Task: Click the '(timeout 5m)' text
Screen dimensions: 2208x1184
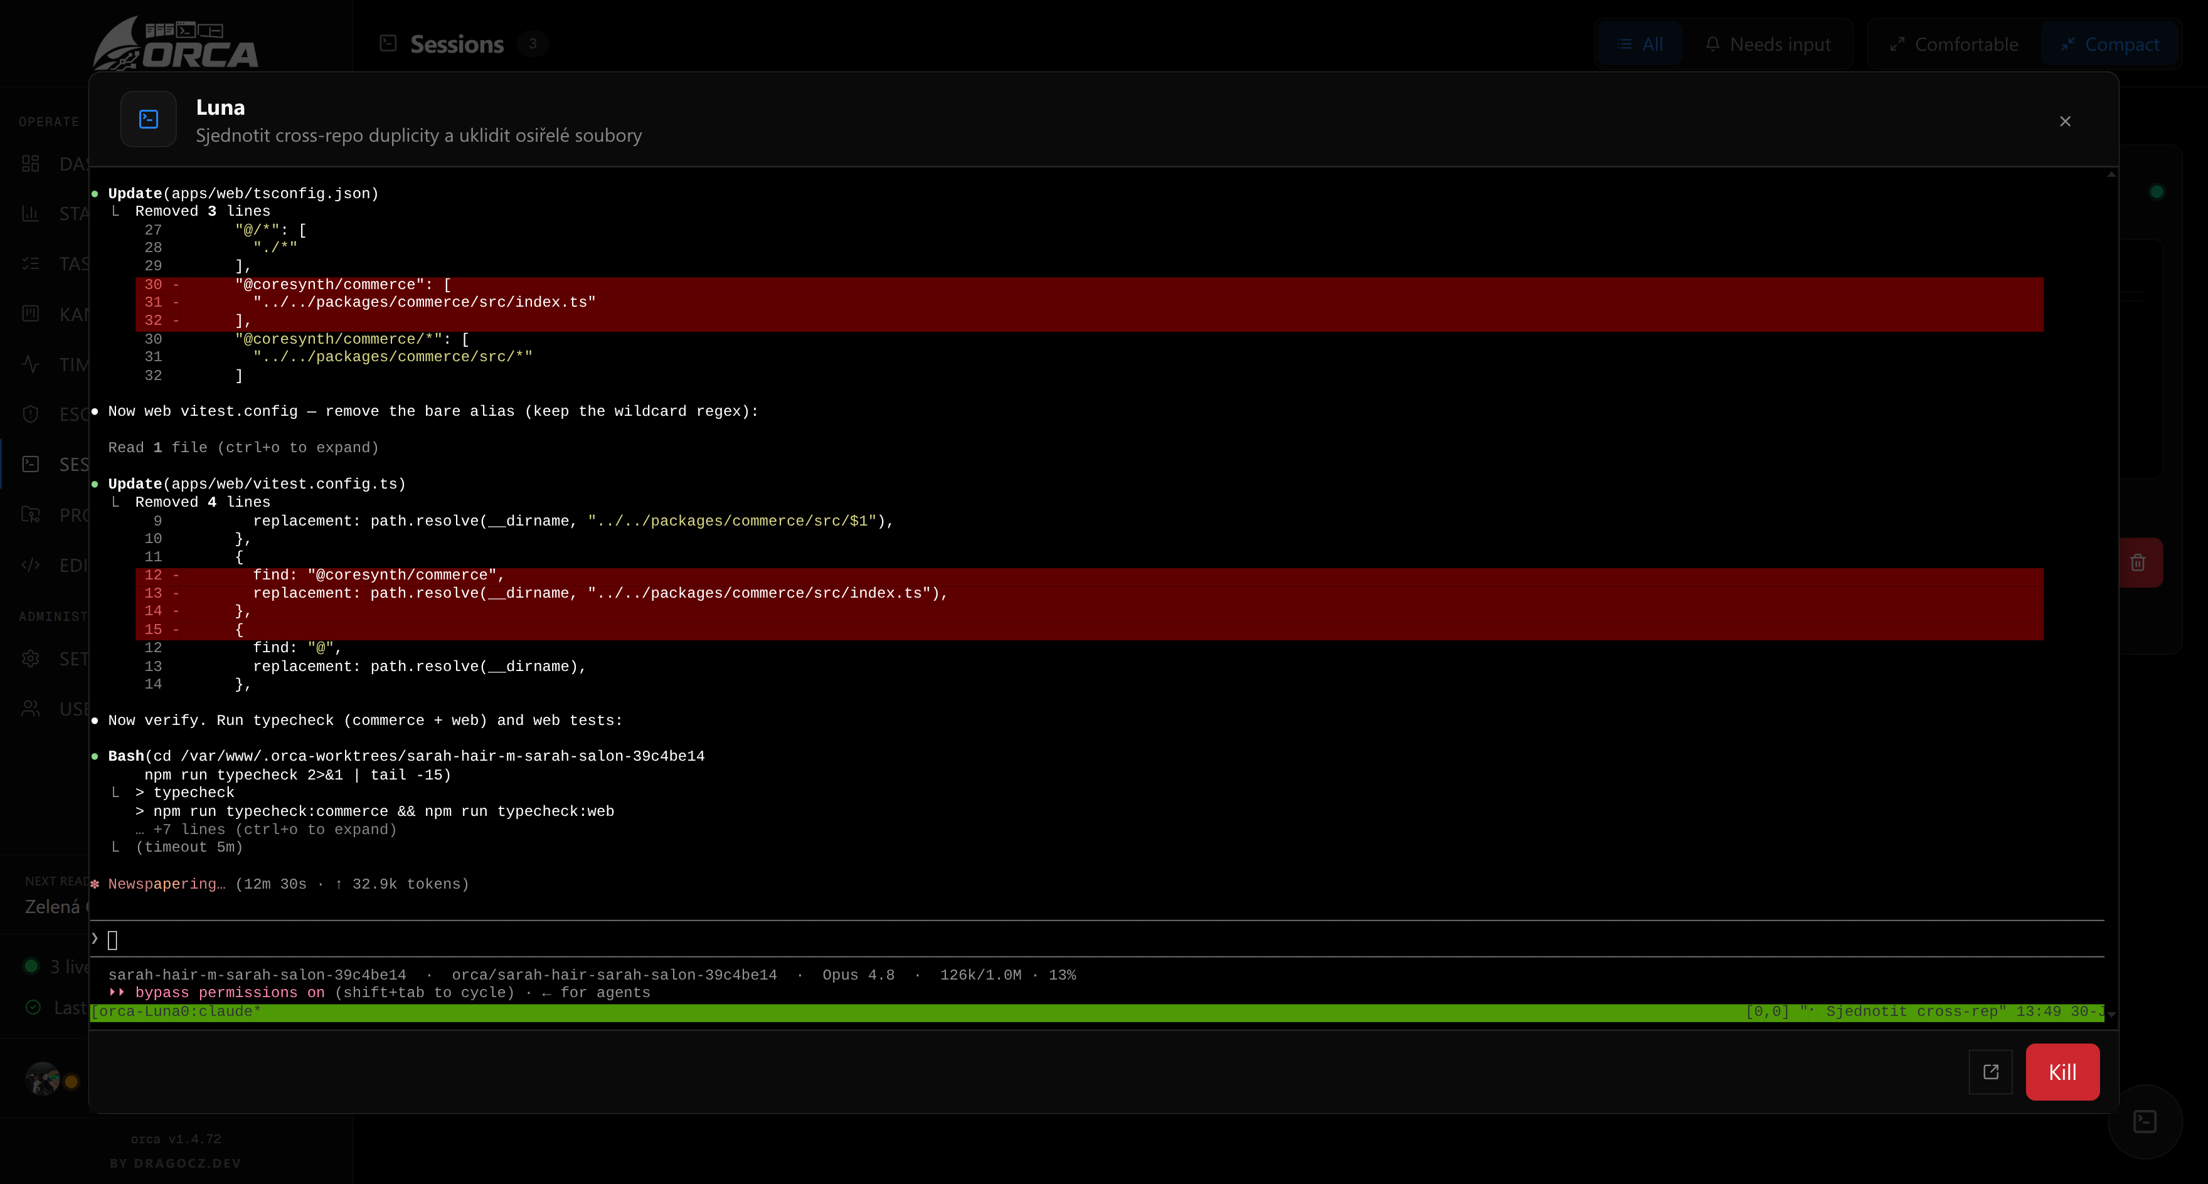Action: pos(189,847)
